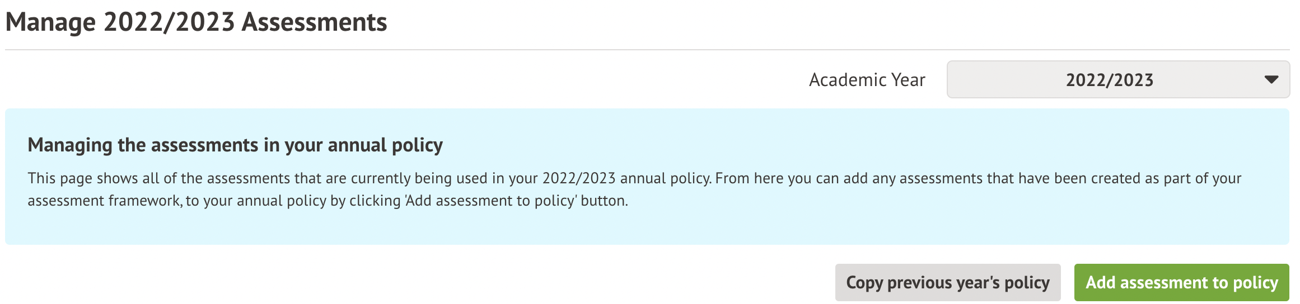This screenshot has width=1300, height=304.
Task: Click 'Add assessment to policy' quoted text in paragraph
Action: coord(490,201)
